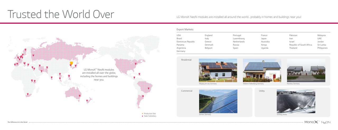Click the red Sales Subsidiary legend dot
Image resolution: width=338 pixels, height=130 pixels.
click(x=143, y=116)
